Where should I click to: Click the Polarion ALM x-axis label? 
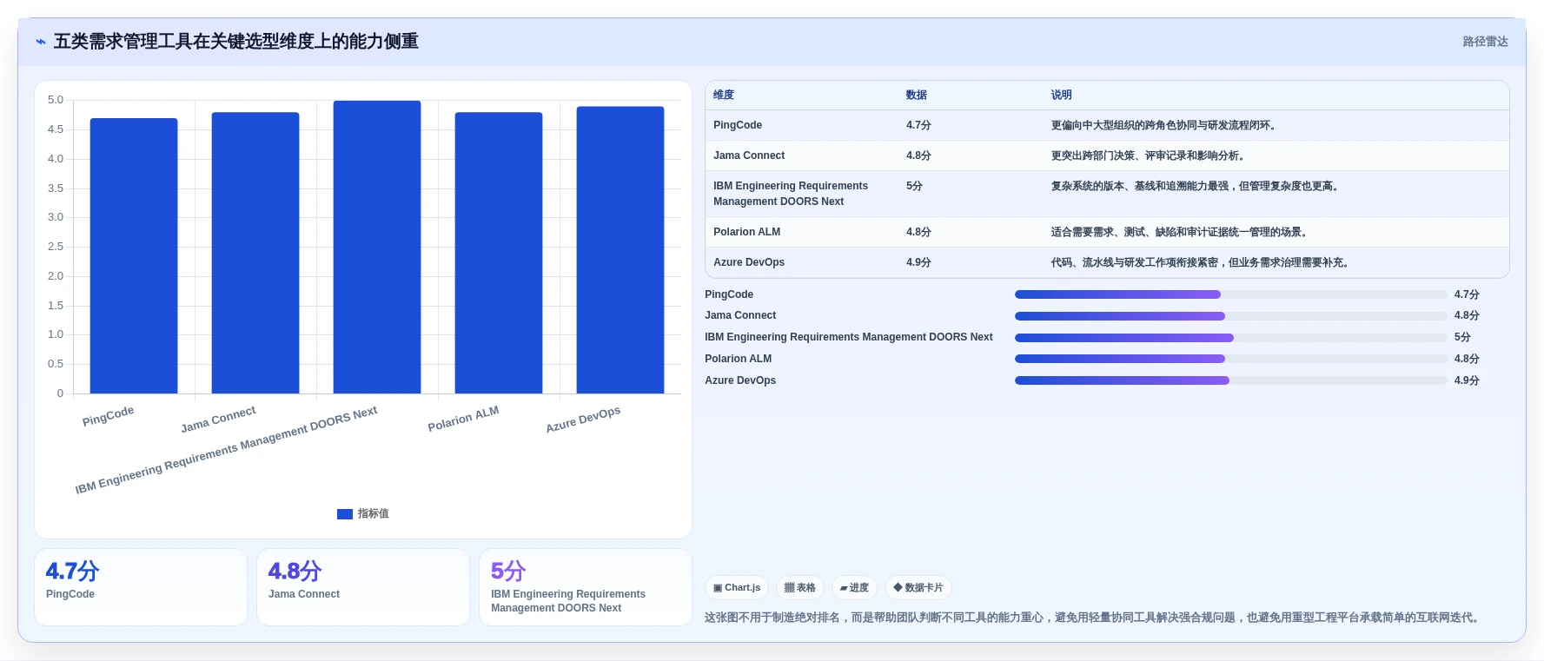[x=463, y=419]
